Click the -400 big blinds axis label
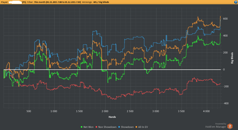 (225, 103)
